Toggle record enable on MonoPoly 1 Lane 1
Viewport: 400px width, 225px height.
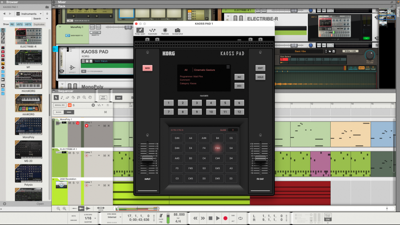tap(87, 126)
